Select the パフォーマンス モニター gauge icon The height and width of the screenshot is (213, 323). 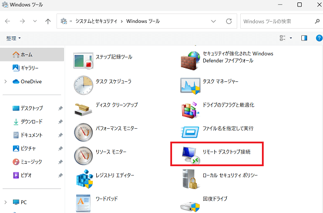coord(83,132)
